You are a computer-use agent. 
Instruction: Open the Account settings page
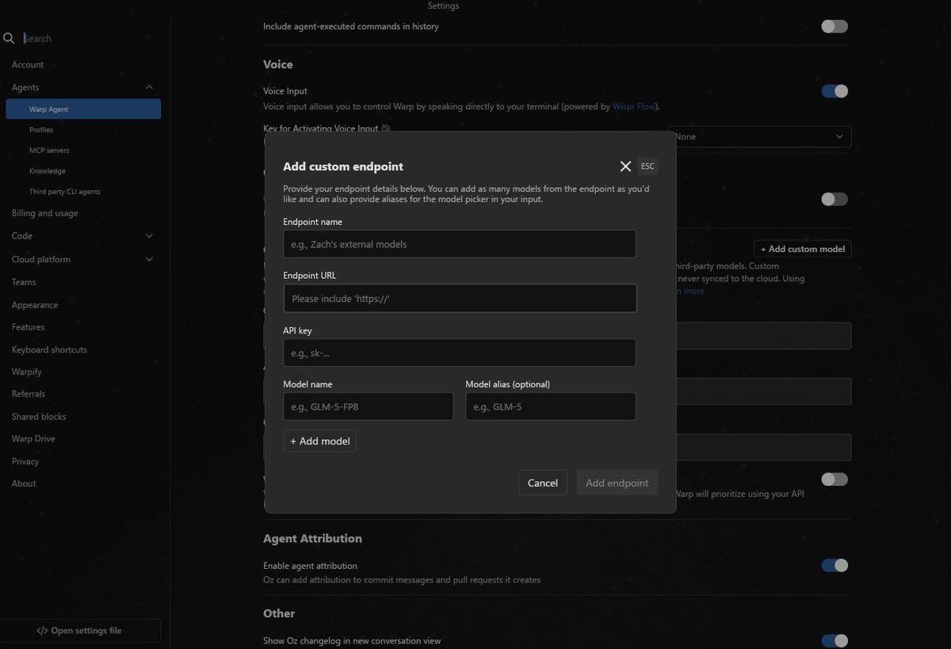tap(28, 64)
